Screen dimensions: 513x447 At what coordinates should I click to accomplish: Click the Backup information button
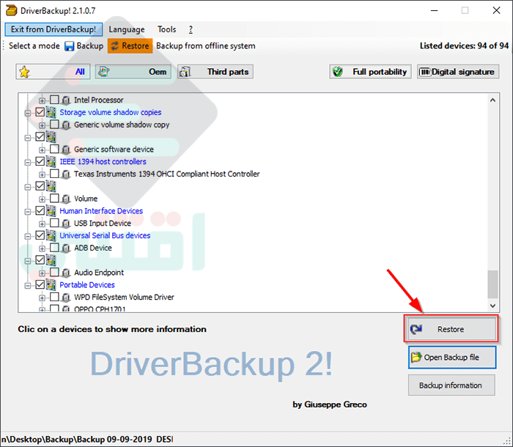451,385
